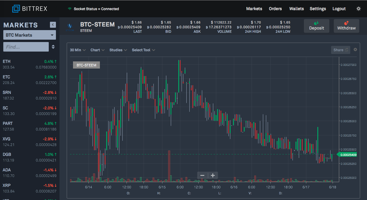
Task: Open the Wallets page
Action: point(296,9)
